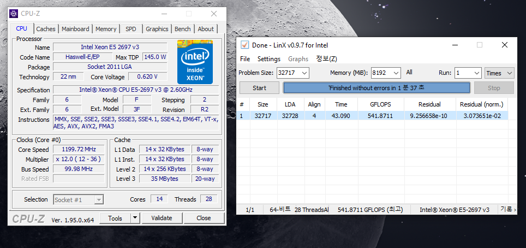Open the Bench tab
The width and height of the screenshot is (526, 248).
pyautogui.click(x=182, y=29)
